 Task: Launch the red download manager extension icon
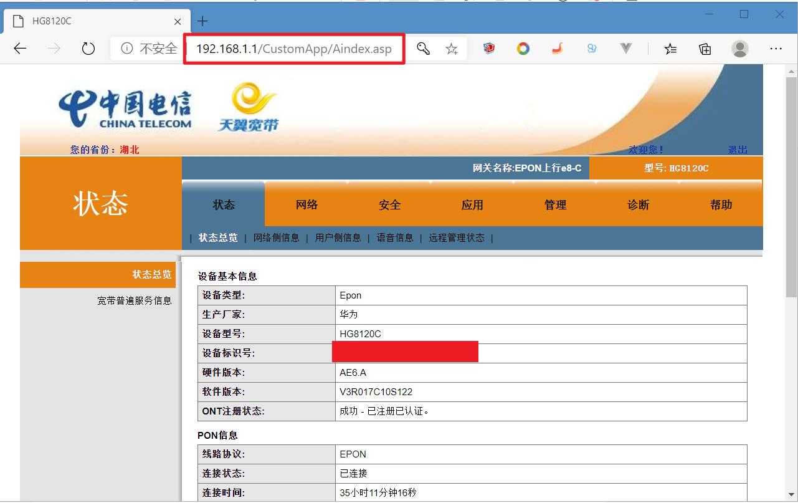coord(488,48)
